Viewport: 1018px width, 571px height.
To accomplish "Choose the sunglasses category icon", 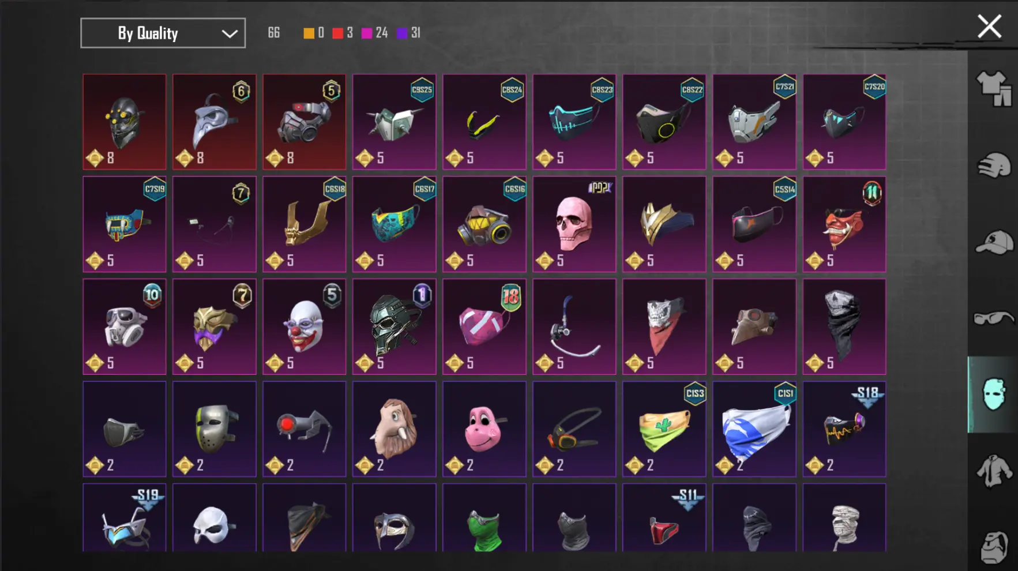I will 994,318.
